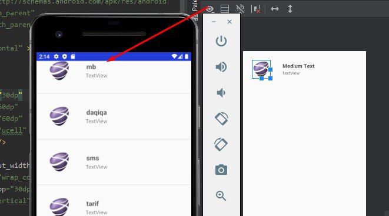The height and width of the screenshot is (216, 389).
Task: Tap 'TextView' subtitle under 'sms'
Action: 97,167
